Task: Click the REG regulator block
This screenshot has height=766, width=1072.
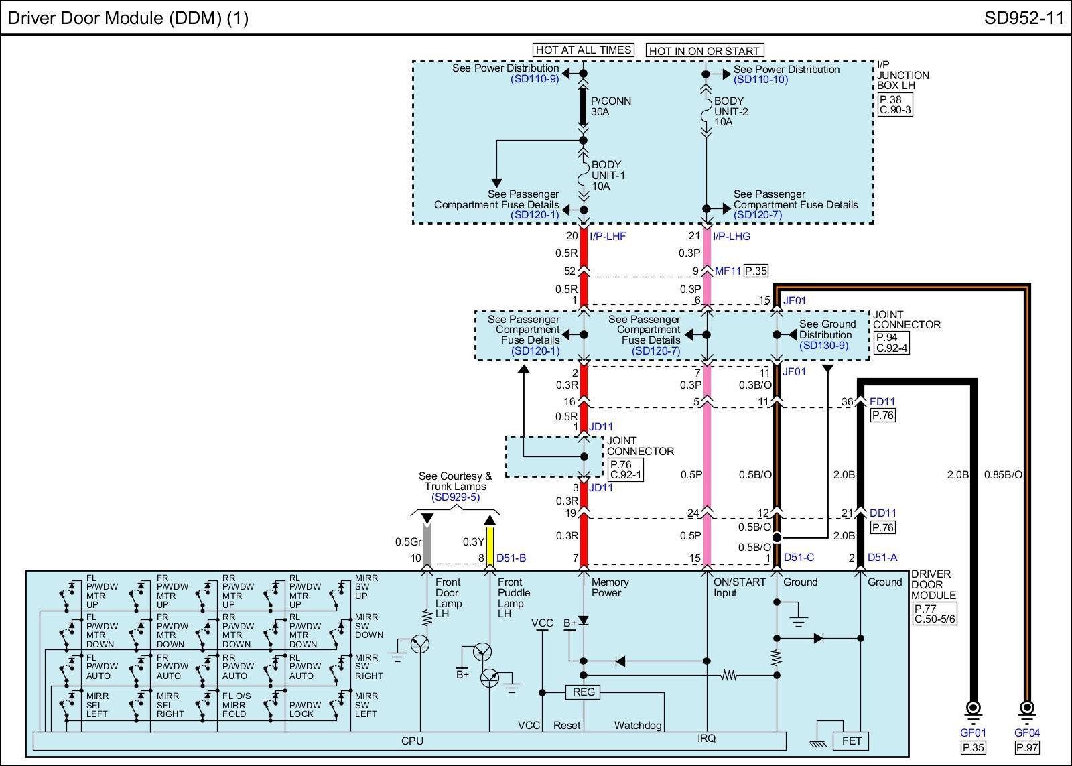Action: tap(583, 692)
